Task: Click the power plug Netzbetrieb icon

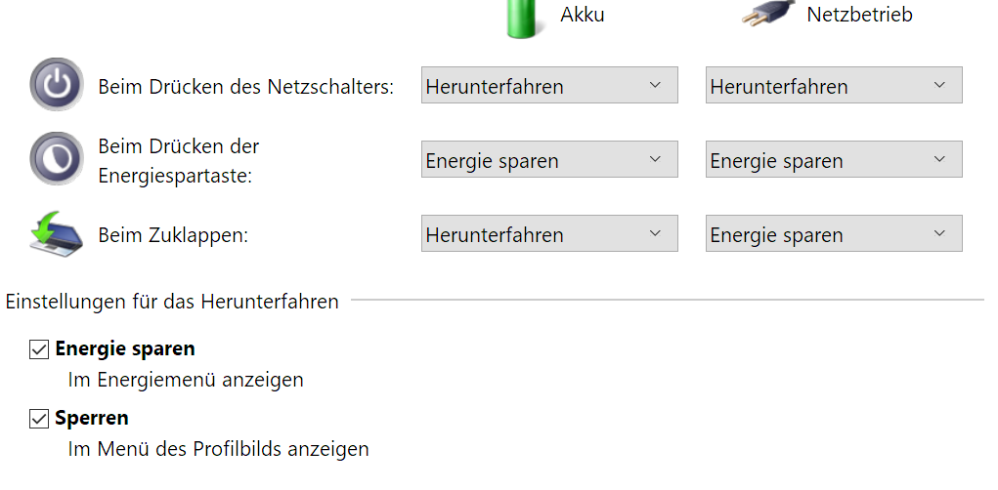Action: 766,15
